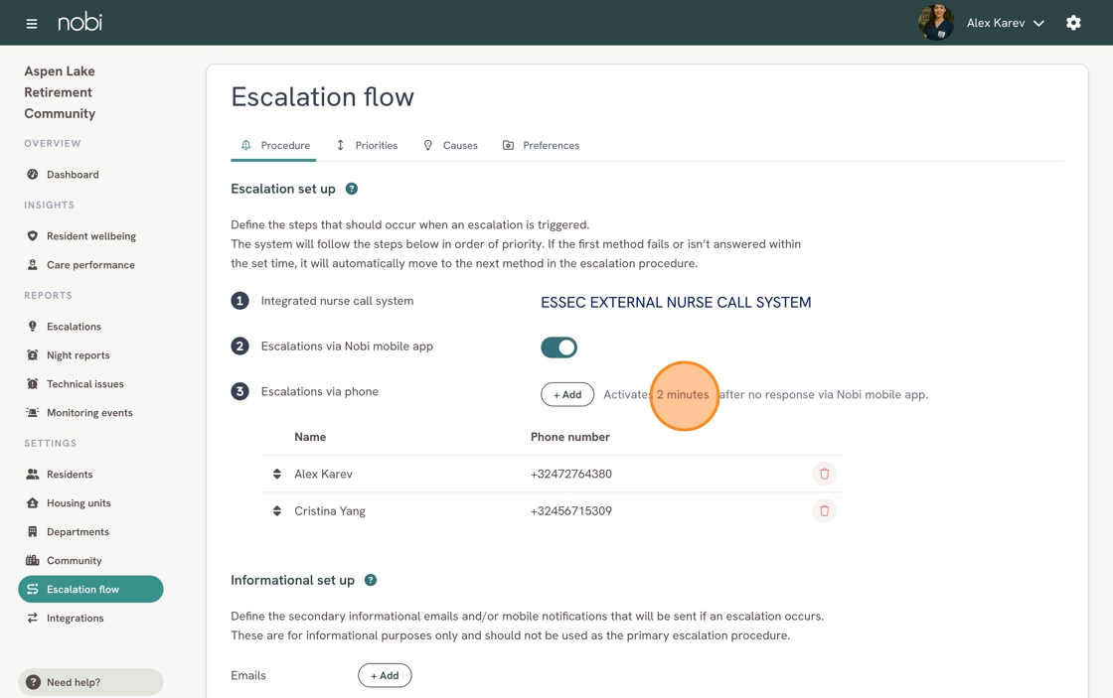This screenshot has width=1113, height=698.
Task: Click phone number +32472764380
Action: (x=570, y=474)
